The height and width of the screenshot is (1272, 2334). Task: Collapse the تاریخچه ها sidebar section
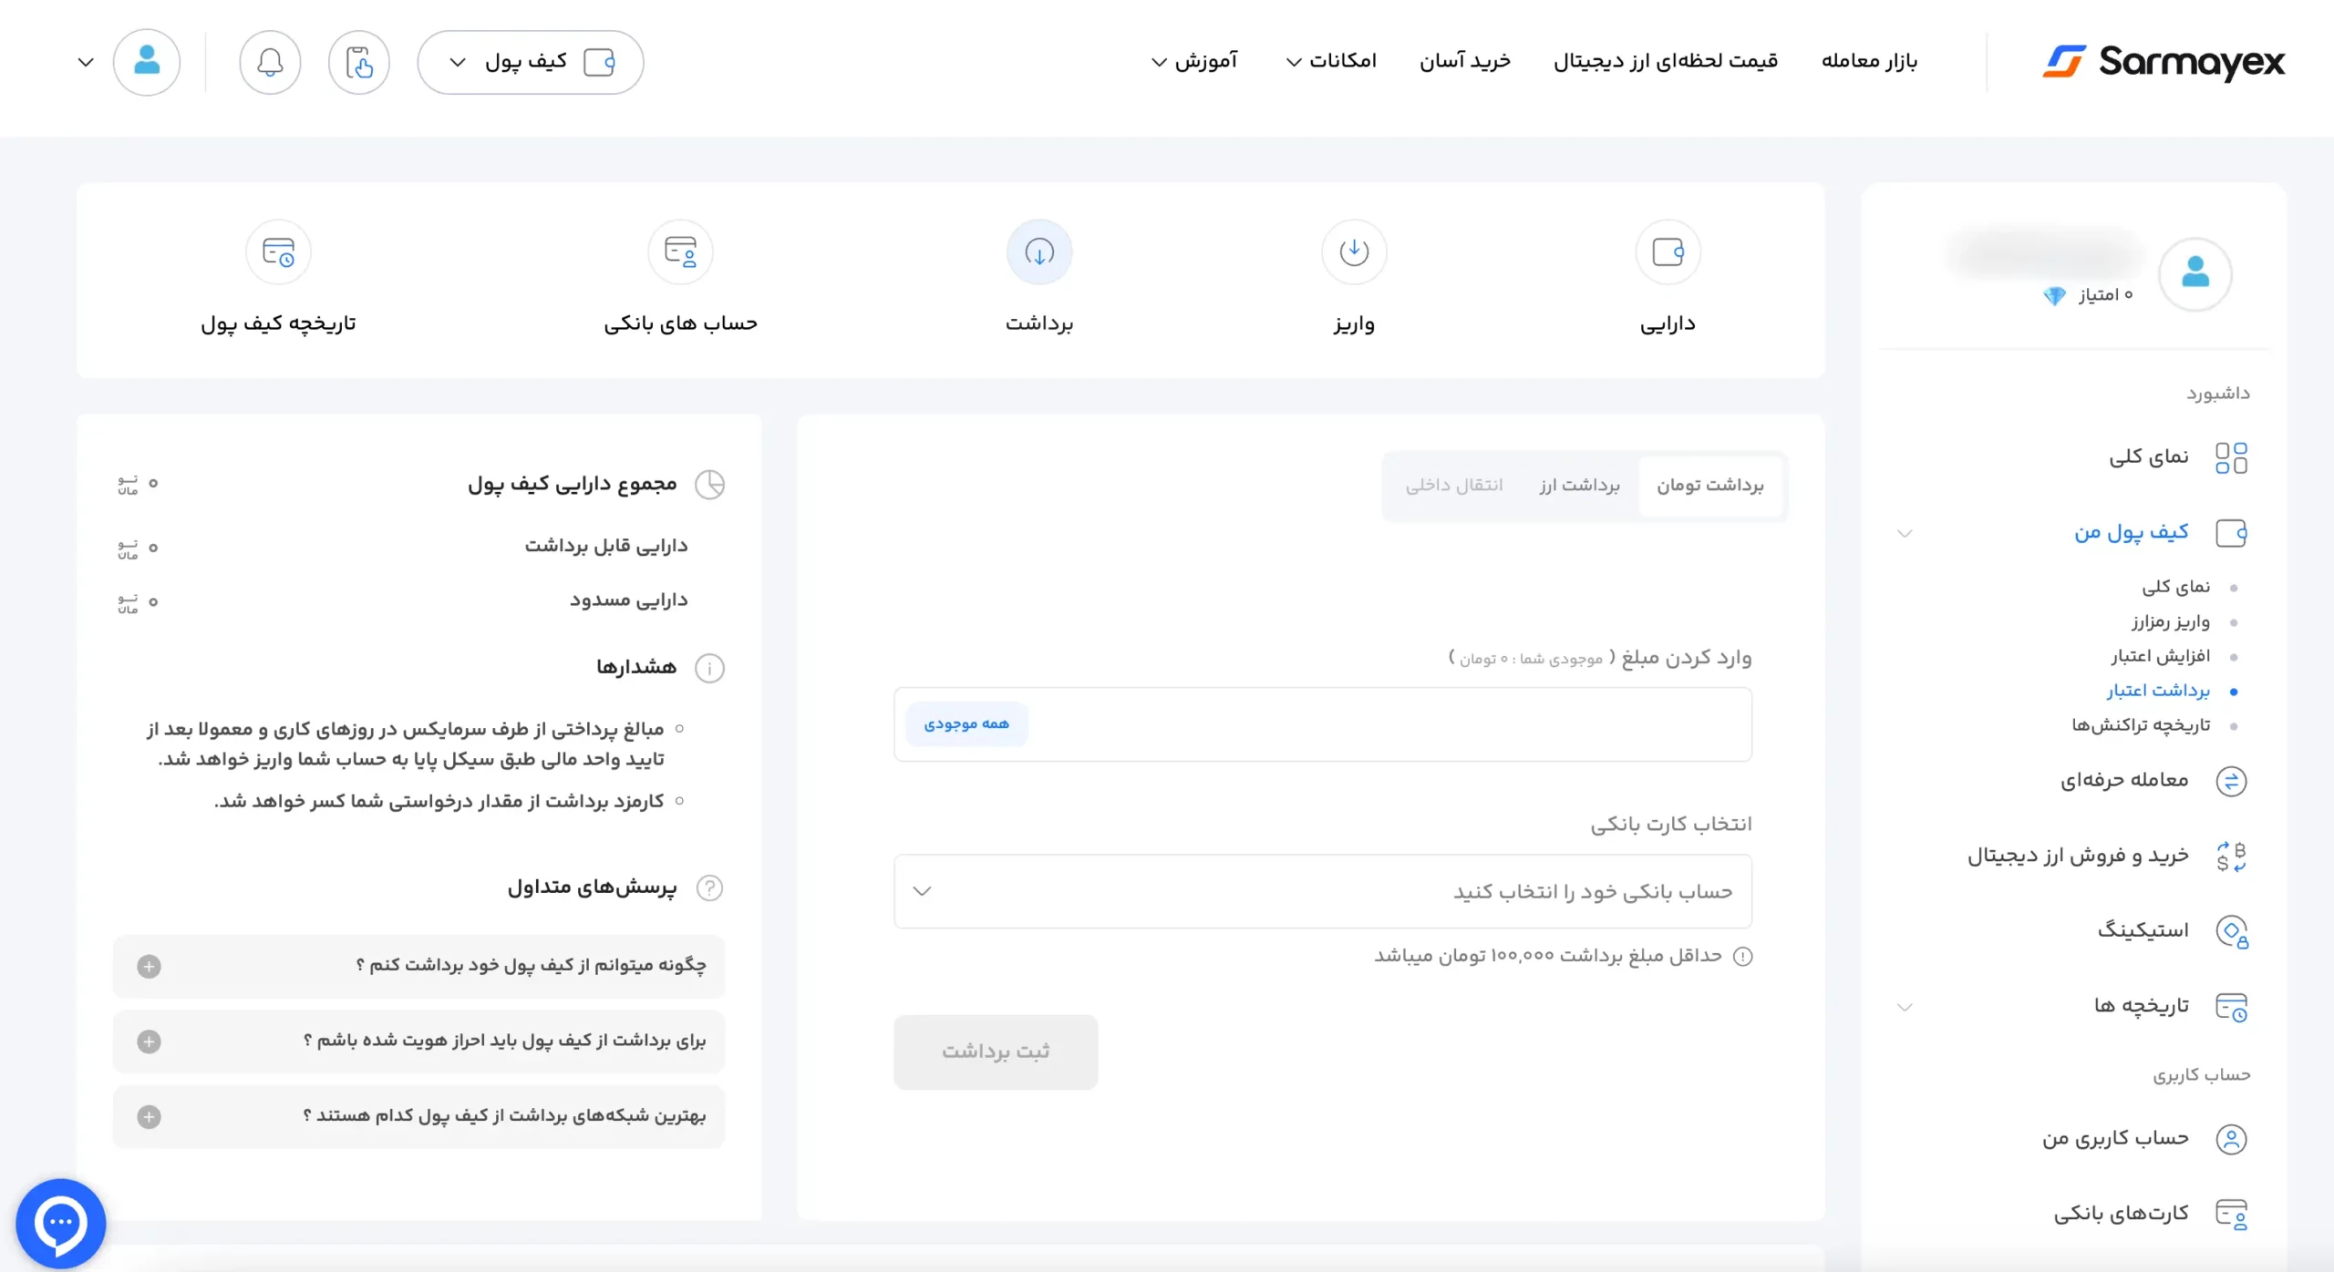tap(1904, 1007)
